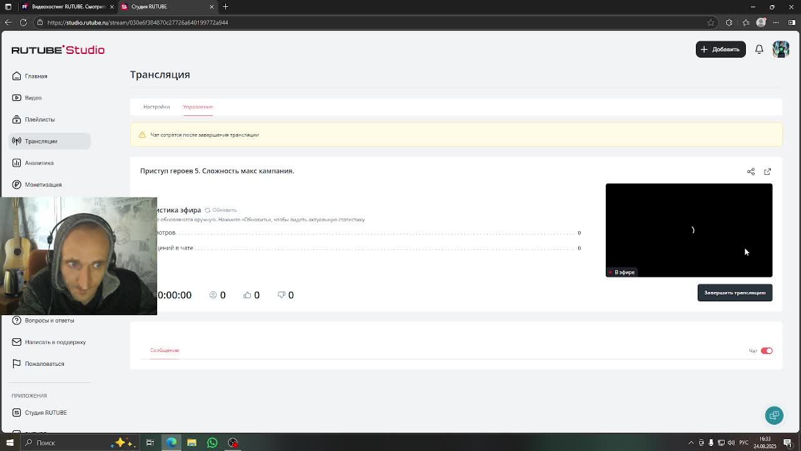Click the Трансляции broadcast icon

pyautogui.click(x=17, y=141)
